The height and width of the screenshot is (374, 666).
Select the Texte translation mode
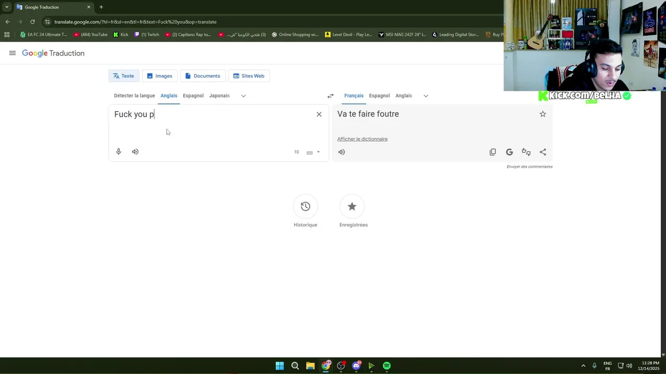tap(124, 76)
